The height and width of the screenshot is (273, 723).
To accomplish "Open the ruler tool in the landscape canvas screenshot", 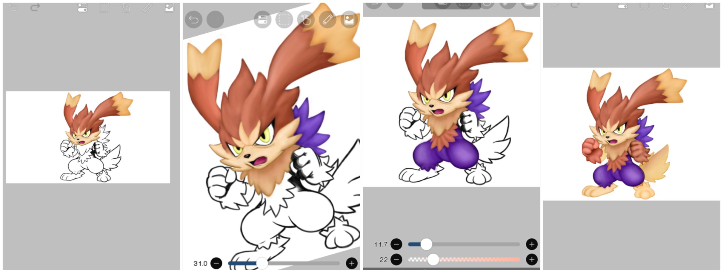I will [148, 8].
